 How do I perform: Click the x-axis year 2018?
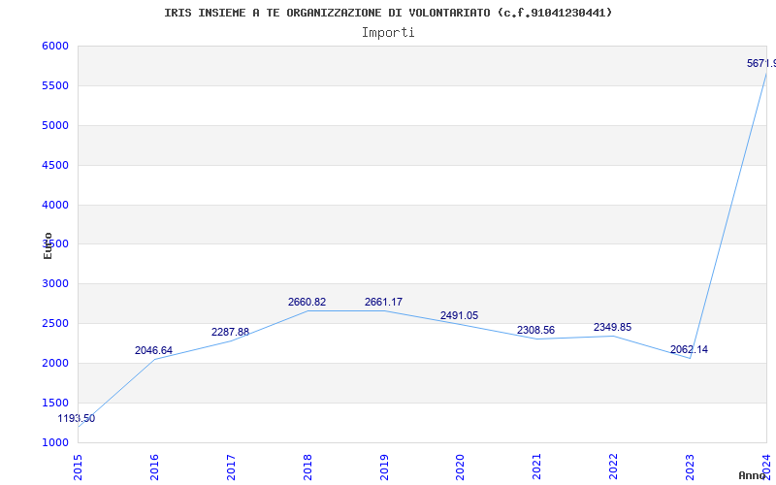pos(307,468)
